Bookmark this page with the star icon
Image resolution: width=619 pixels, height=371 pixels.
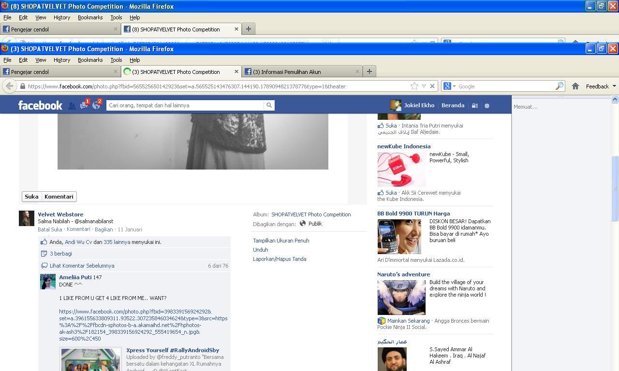414,86
